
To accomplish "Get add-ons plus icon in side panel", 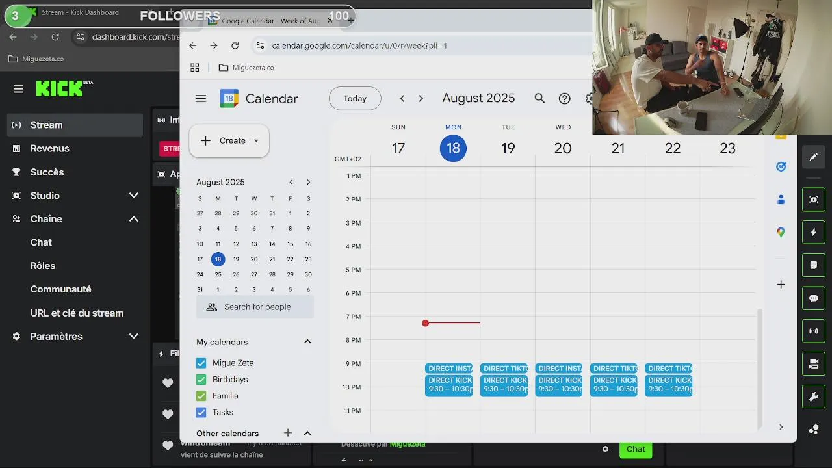I will click(781, 285).
